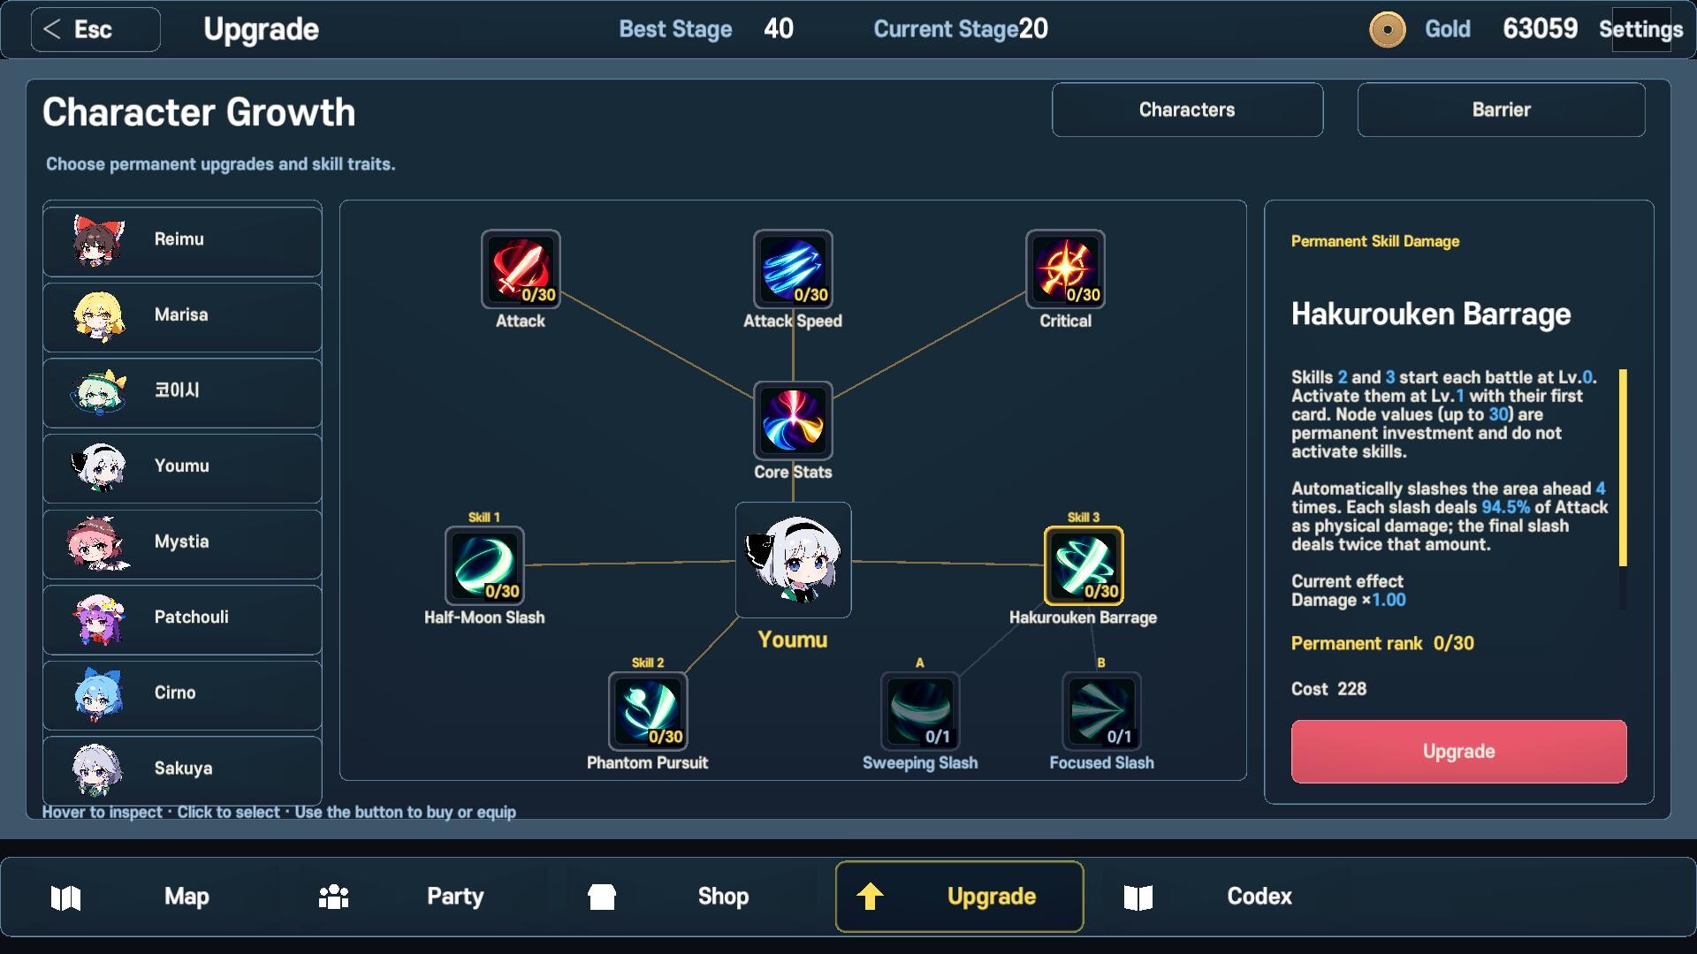The width and height of the screenshot is (1697, 954).
Task: Click Youmu's avatar in character list
Action: click(99, 466)
